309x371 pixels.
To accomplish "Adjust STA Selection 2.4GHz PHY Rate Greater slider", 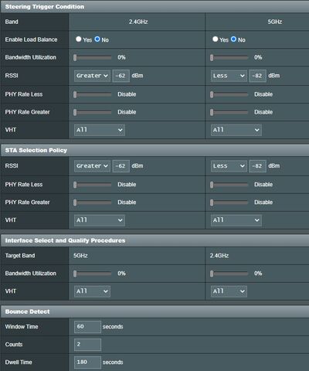I will point(93,203).
